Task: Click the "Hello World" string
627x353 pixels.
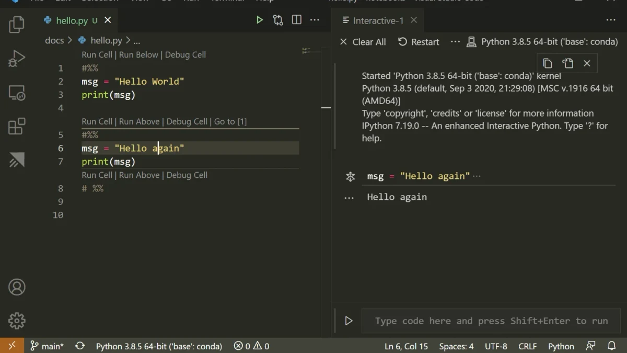Action: (149, 82)
